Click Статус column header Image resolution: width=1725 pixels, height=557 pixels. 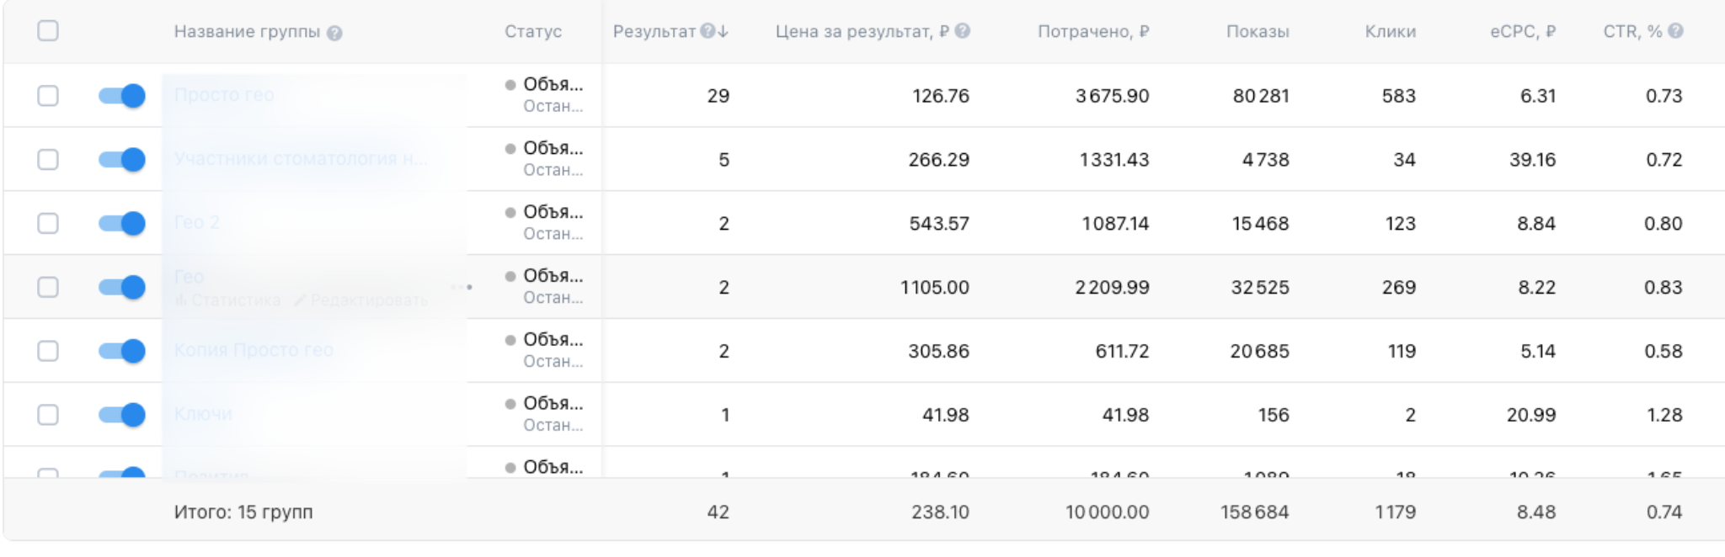coord(532,32)
